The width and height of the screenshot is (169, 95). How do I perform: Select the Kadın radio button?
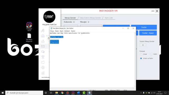151,54
